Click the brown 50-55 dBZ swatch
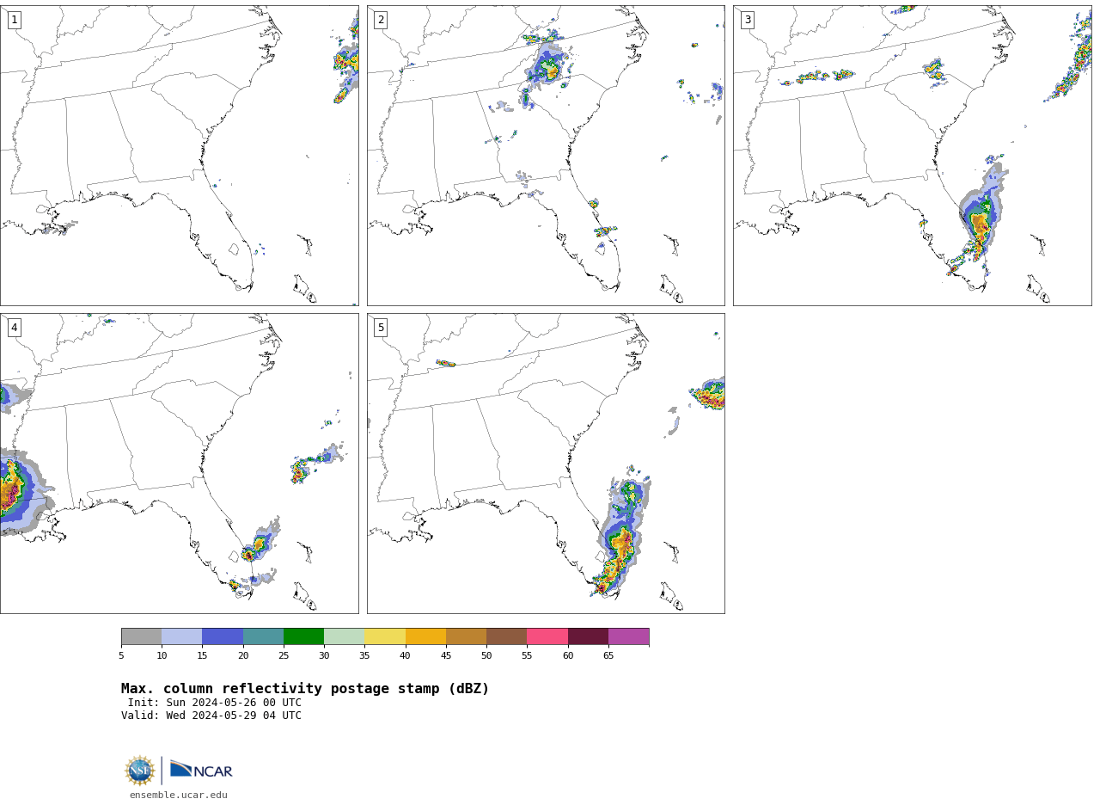Image resolution: width=1100 pixels, height=805 pixels. 506,636
